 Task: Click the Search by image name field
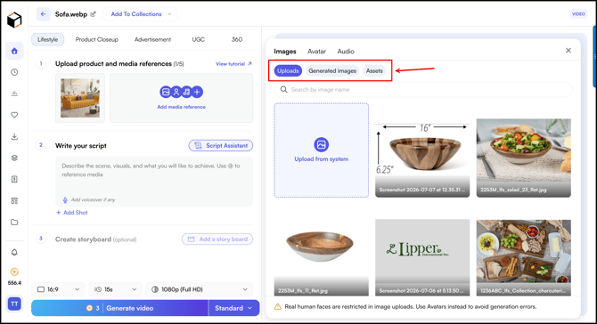[423, 90]
